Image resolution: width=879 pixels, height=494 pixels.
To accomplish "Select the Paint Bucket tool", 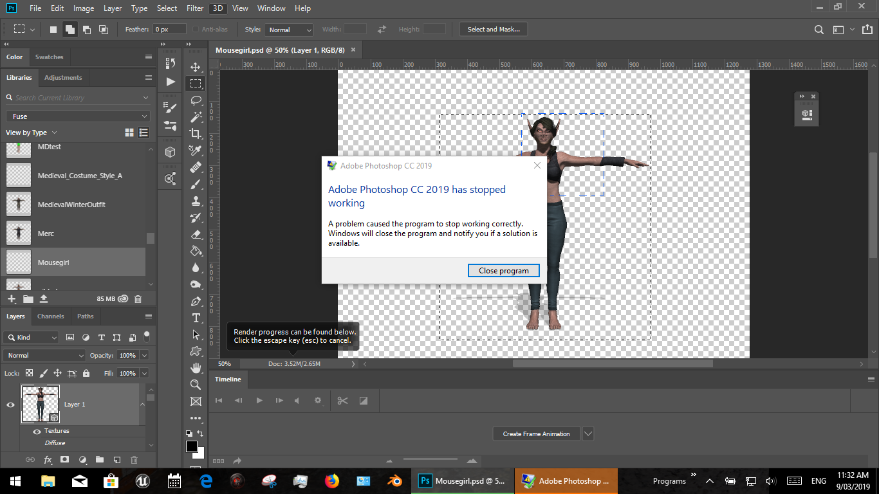I will [x=196, y=251].
